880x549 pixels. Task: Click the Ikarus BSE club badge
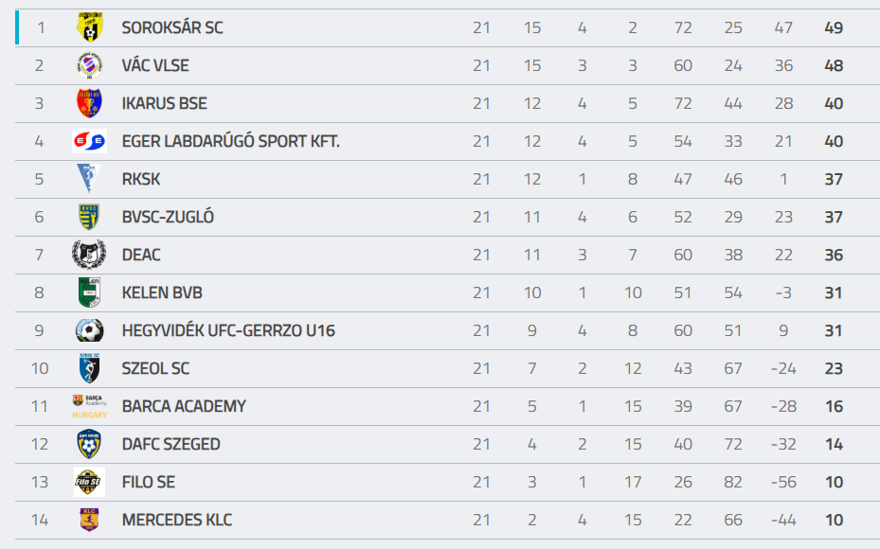click(89, 103)
